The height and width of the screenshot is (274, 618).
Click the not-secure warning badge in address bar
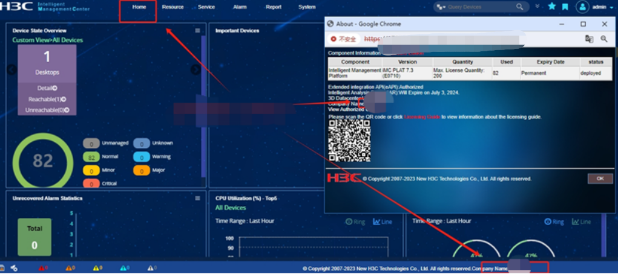(343, 39)
